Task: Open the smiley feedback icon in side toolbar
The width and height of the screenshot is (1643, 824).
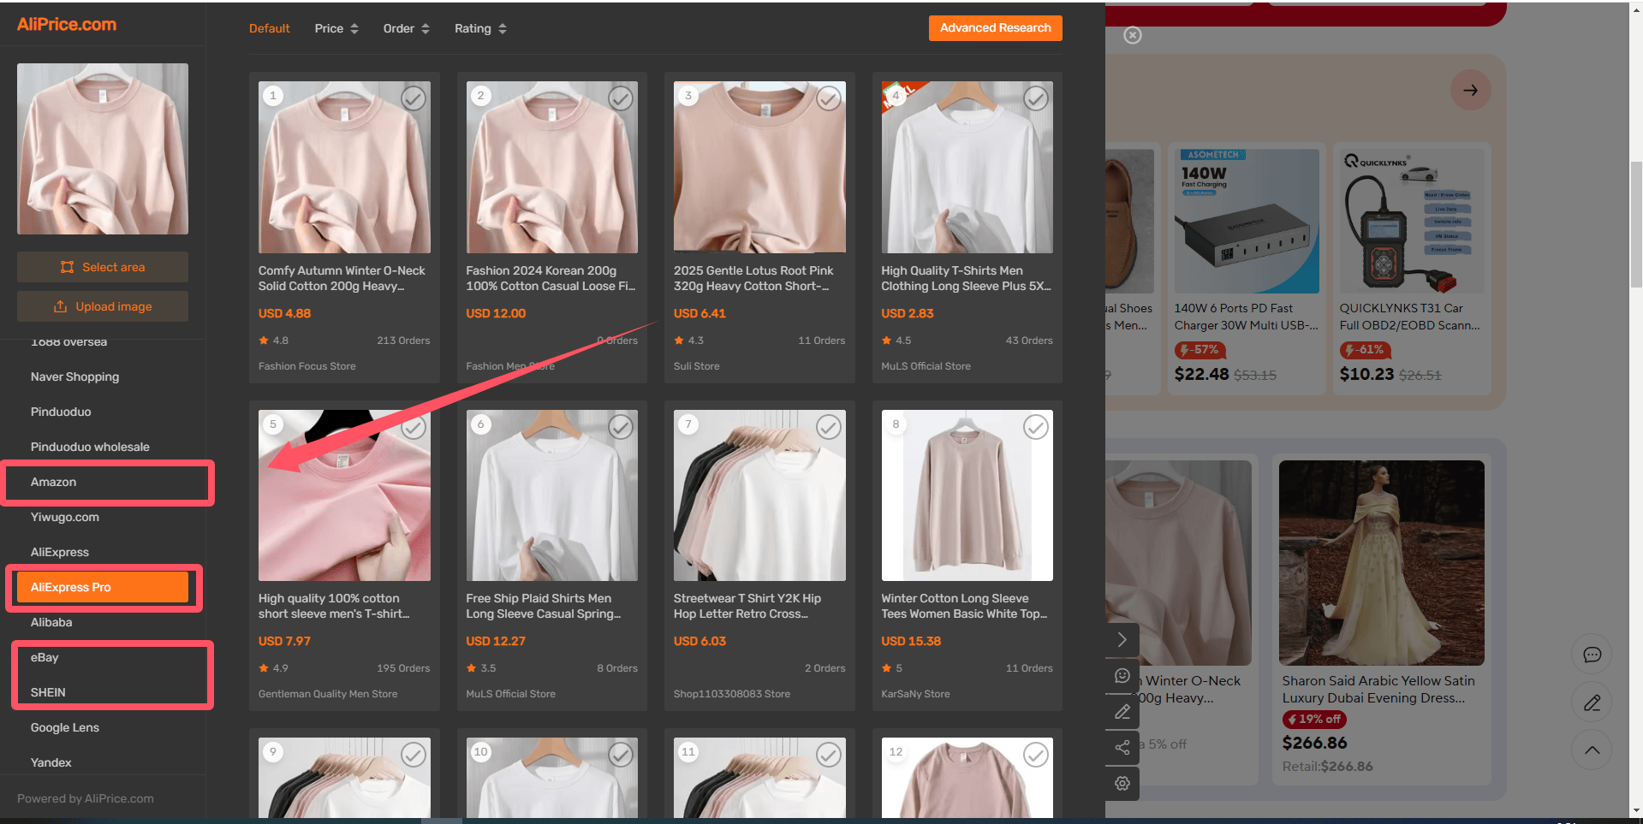Action: point(1122,676)
